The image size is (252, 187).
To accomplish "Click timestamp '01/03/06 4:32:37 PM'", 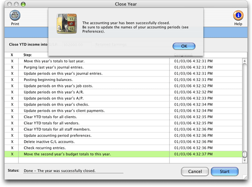I will click(x=194, y=154).
